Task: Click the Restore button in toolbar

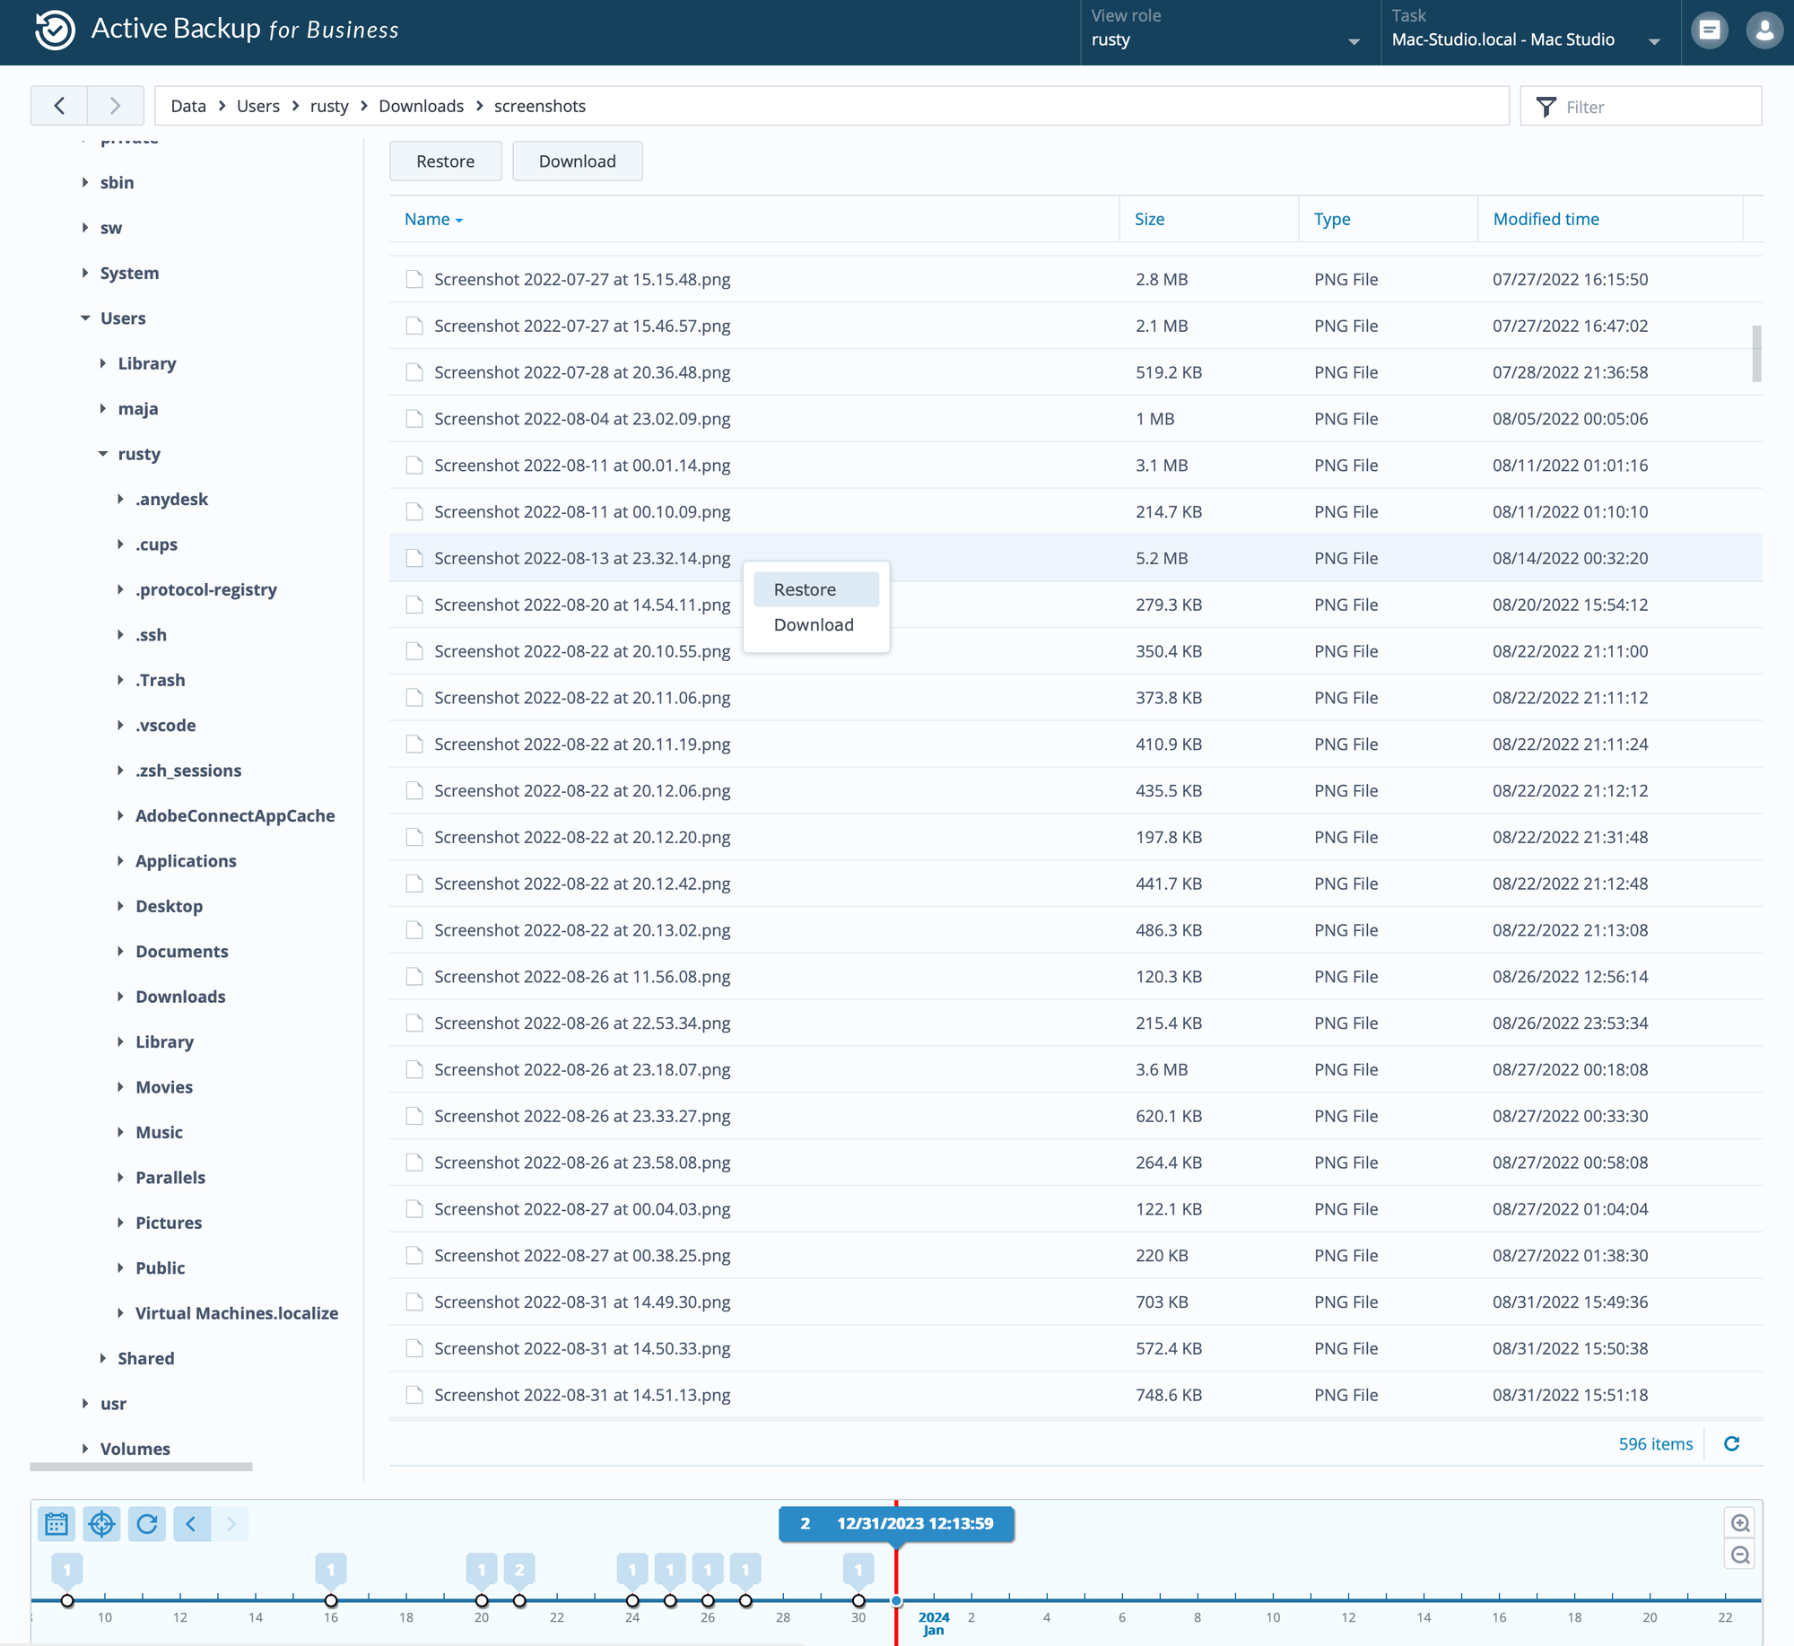Action: click(x=446, y=160)
